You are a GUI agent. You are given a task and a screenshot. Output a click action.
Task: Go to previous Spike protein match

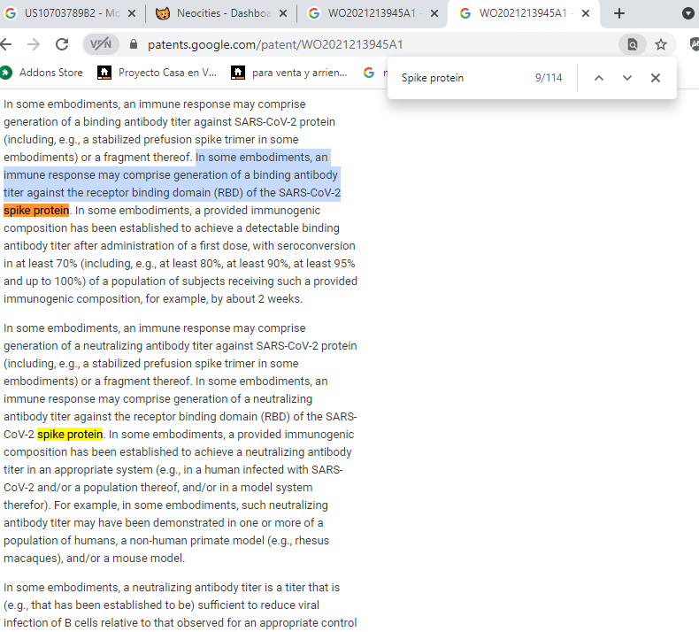tap(599, 78)
